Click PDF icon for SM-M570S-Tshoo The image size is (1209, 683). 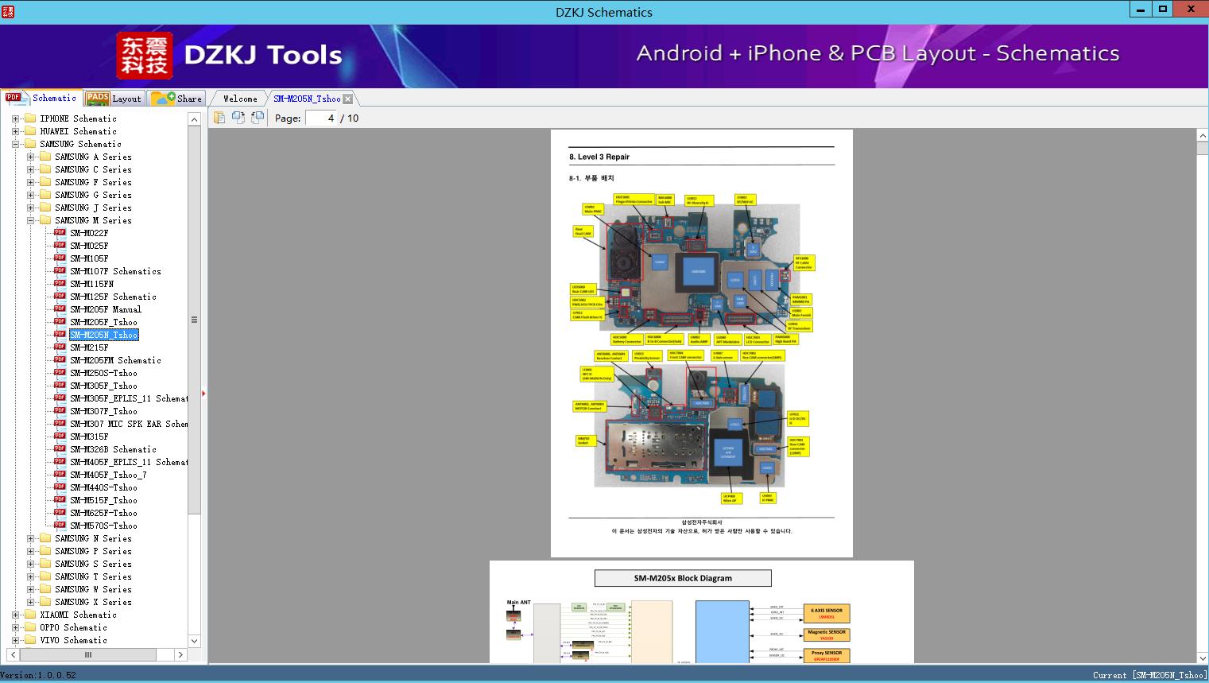coord(60,526)
